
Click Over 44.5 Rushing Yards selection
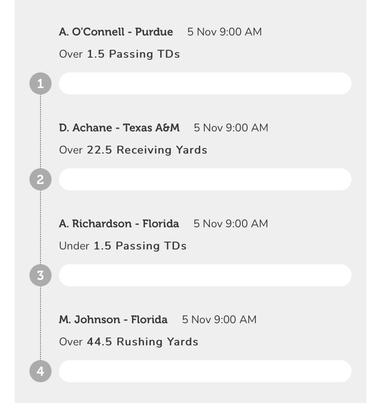128,342
